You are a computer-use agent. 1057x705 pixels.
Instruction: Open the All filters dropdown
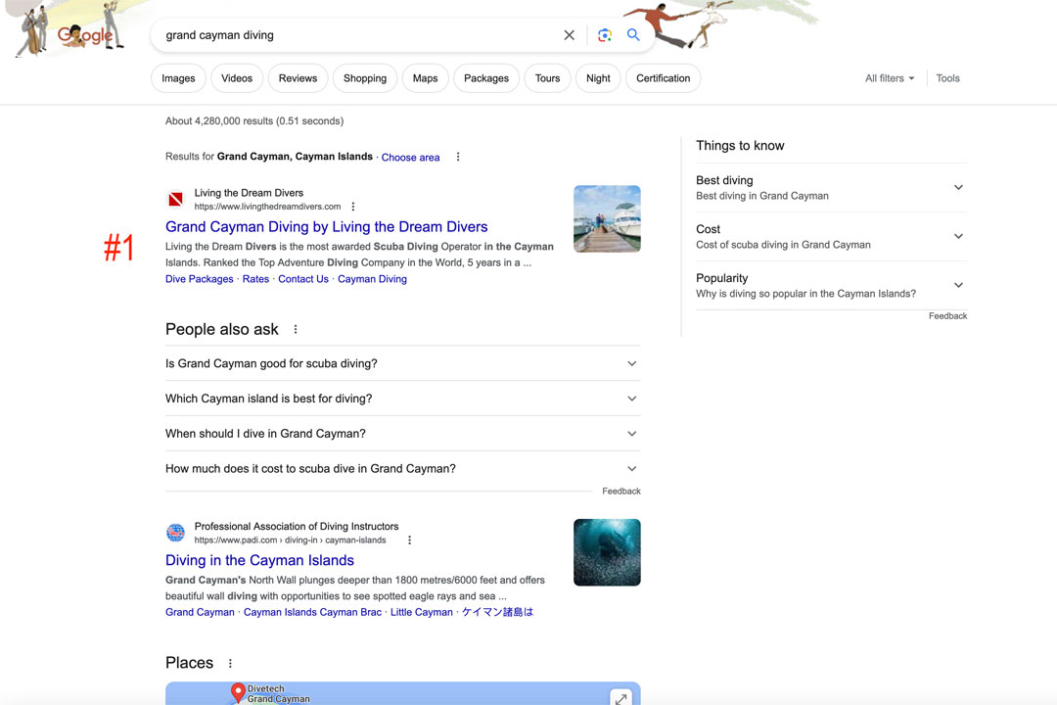tap(890, 78)
